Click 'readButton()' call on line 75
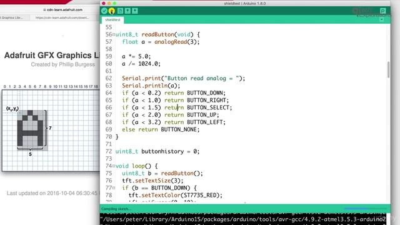This screenshot has width=400, height=225. coord(181,173)
